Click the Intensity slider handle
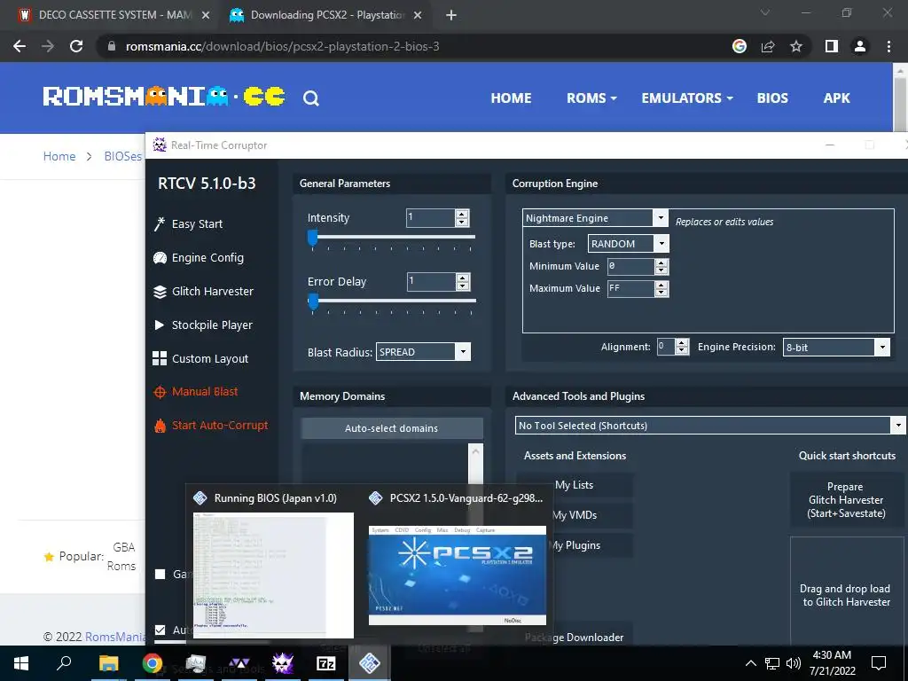Viewport: 908px width, 681px height. tap(313, 238)
